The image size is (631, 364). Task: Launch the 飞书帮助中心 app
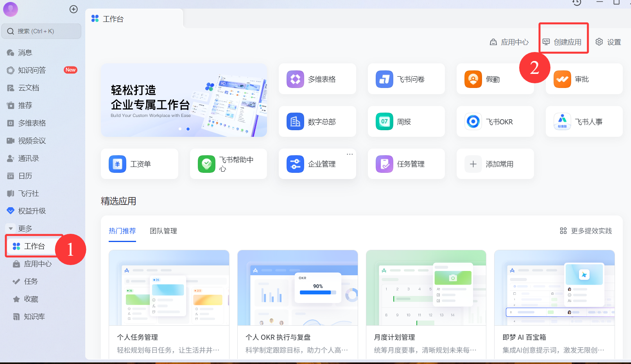point(228,164)
